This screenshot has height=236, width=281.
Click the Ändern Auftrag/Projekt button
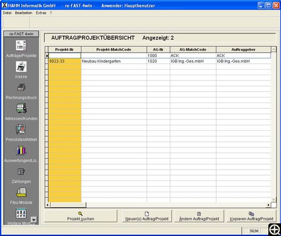199,216
